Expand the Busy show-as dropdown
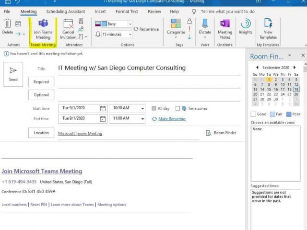This screenshot has width=307, height=230. (130, 24)
